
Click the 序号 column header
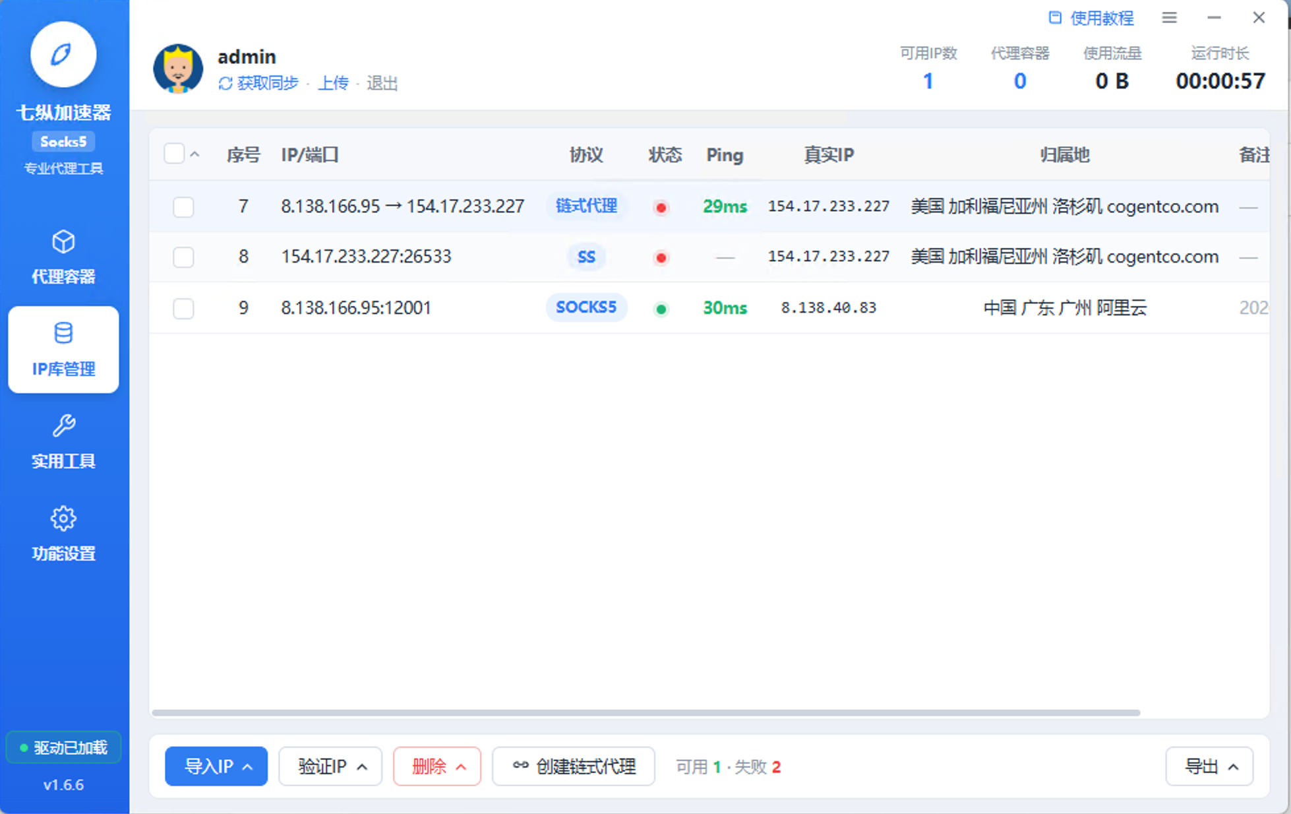click(x=243, y=155)
